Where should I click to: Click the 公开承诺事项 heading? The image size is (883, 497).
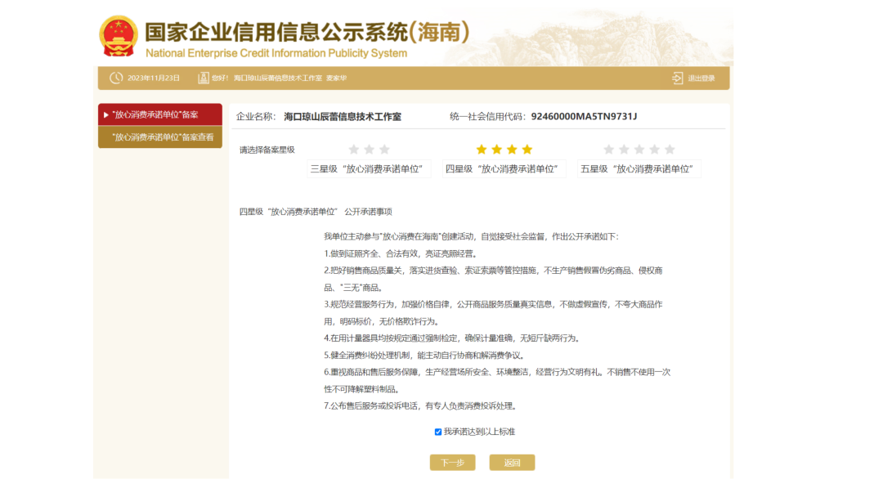[368, 212]
